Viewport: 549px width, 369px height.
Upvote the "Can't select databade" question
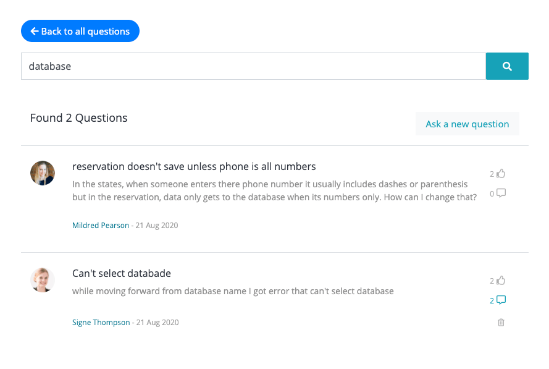(x=501, y=281)
